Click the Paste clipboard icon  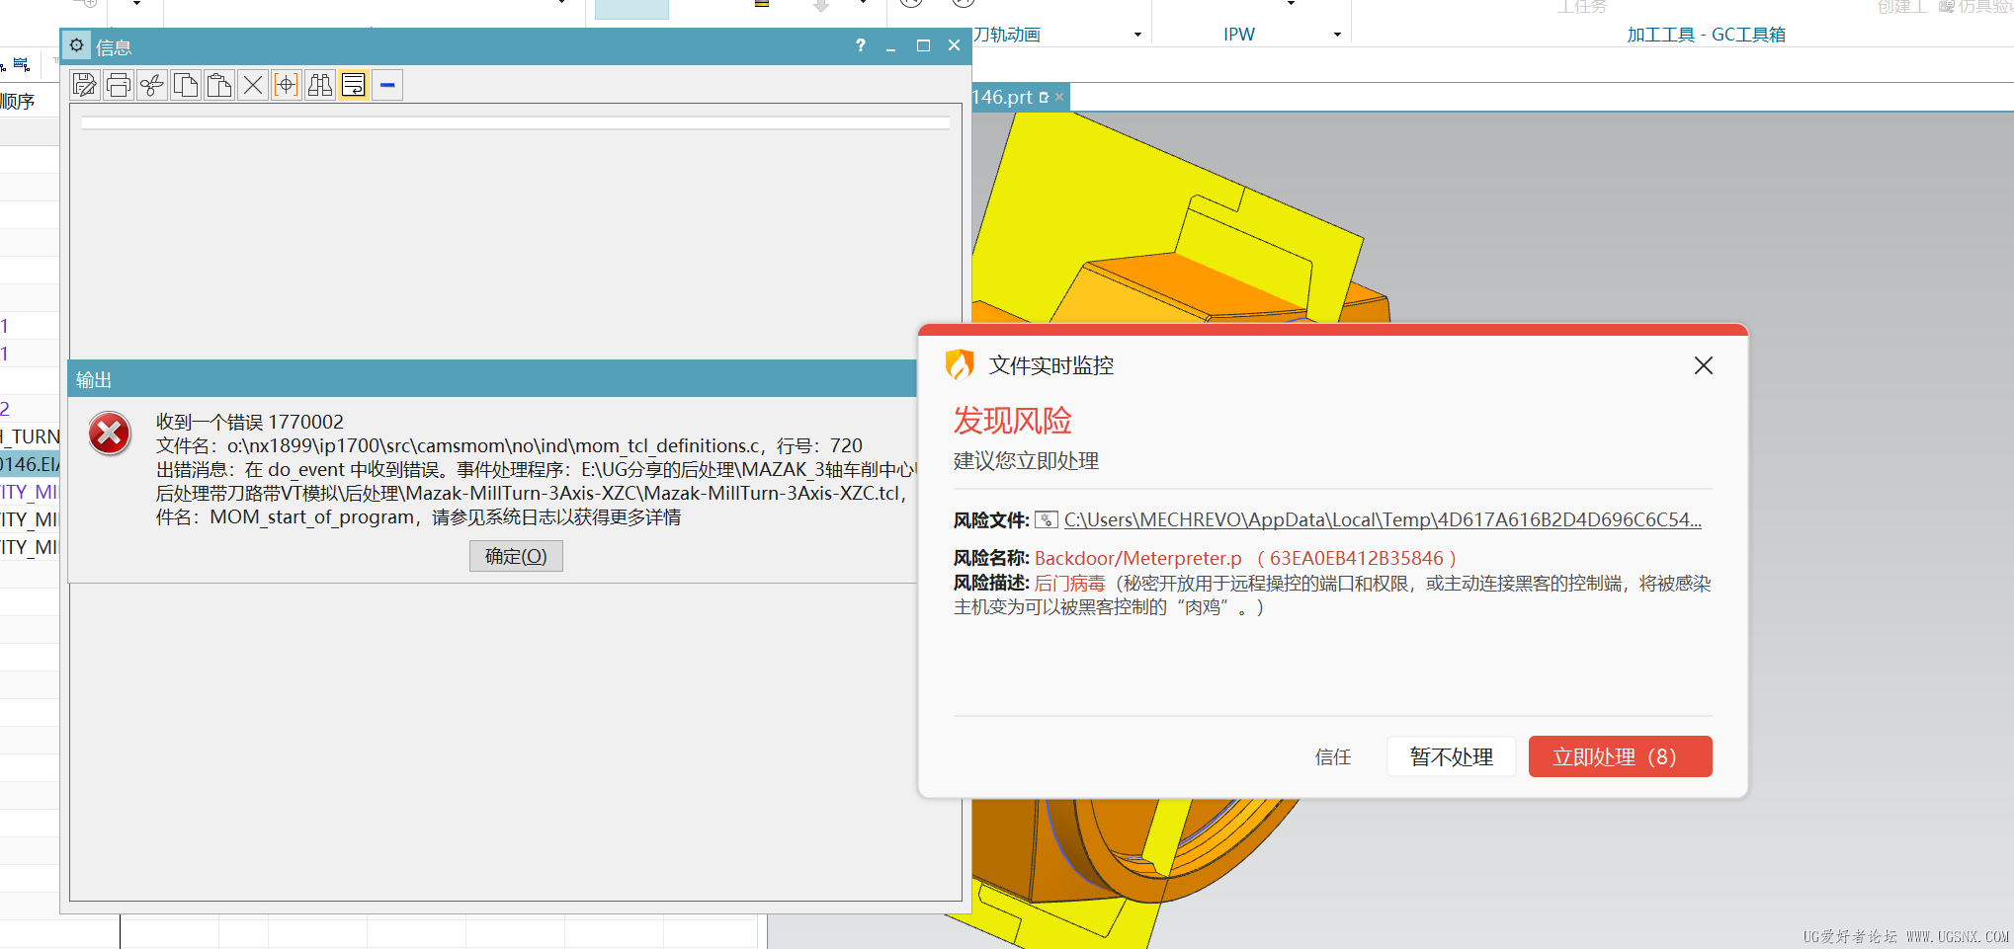pyautogui.click(x=219, y=86)
